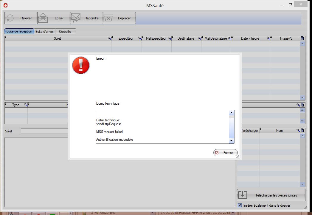Close the MSSanté window
Viewport: 312px width, 215px height.
click(301, 4)
